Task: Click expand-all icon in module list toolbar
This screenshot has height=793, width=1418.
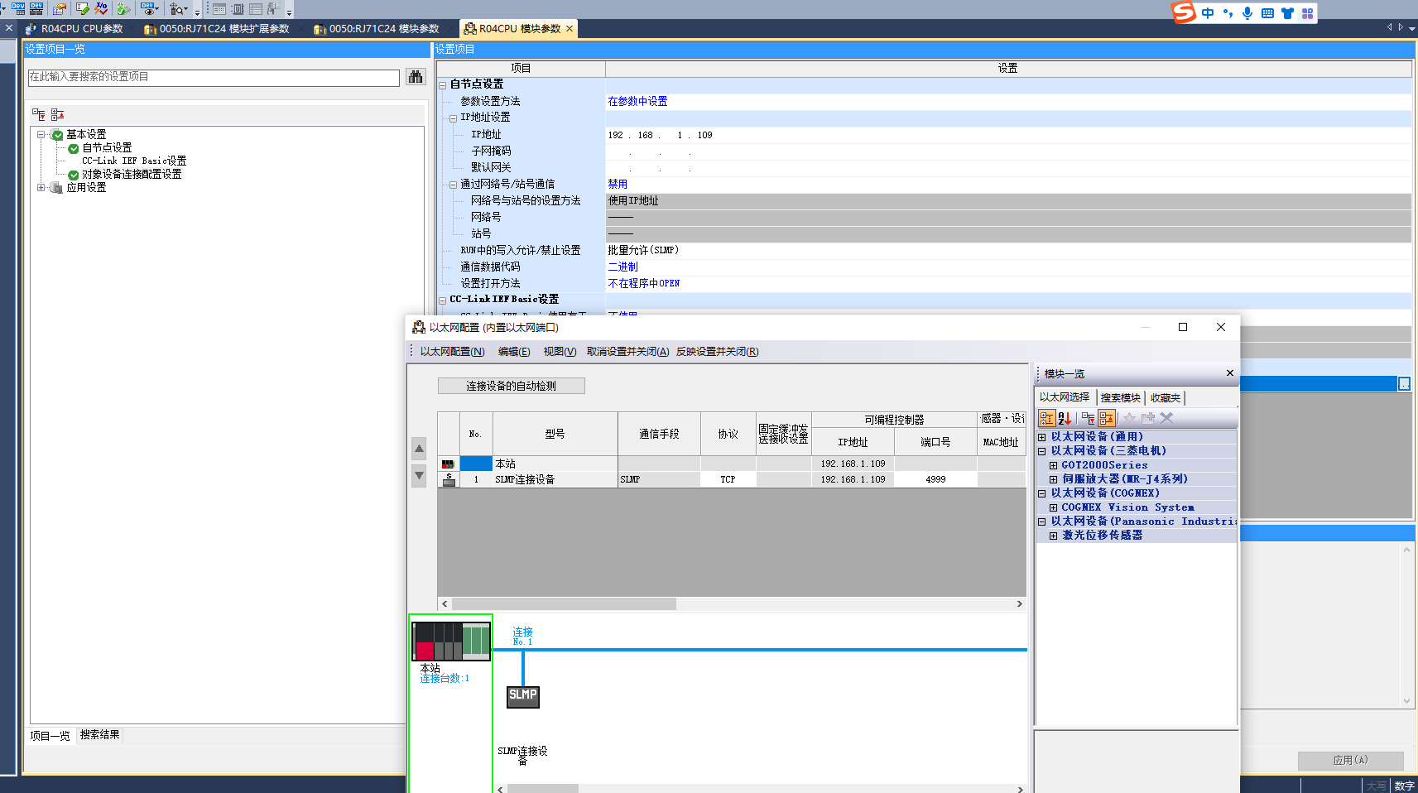Action: coord(1088,419)
